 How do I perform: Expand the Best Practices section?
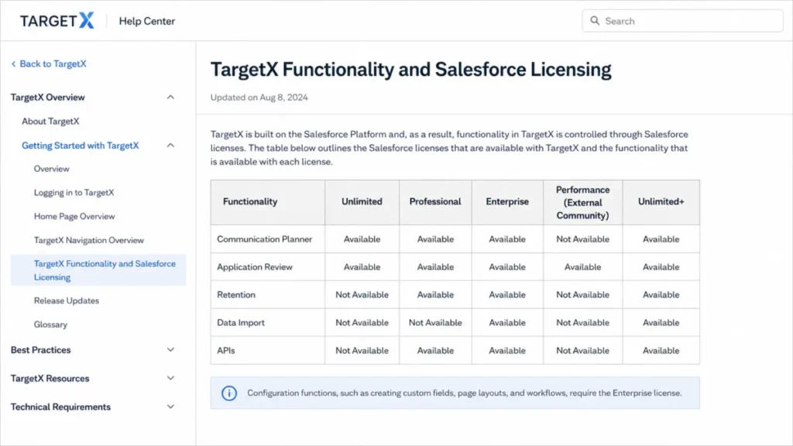(x=170, y=350)
